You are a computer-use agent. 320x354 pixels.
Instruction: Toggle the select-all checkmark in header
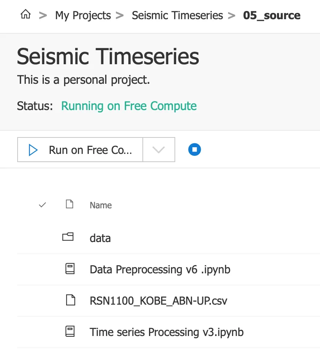(42, 205)
